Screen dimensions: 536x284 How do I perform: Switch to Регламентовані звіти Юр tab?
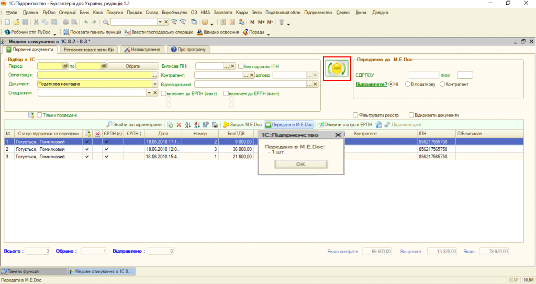point(89,50)
